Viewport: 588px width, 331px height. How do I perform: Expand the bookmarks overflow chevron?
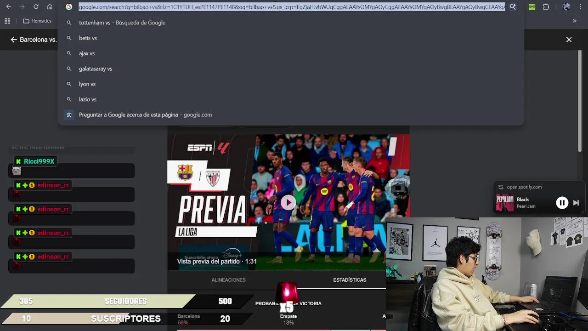575,21
